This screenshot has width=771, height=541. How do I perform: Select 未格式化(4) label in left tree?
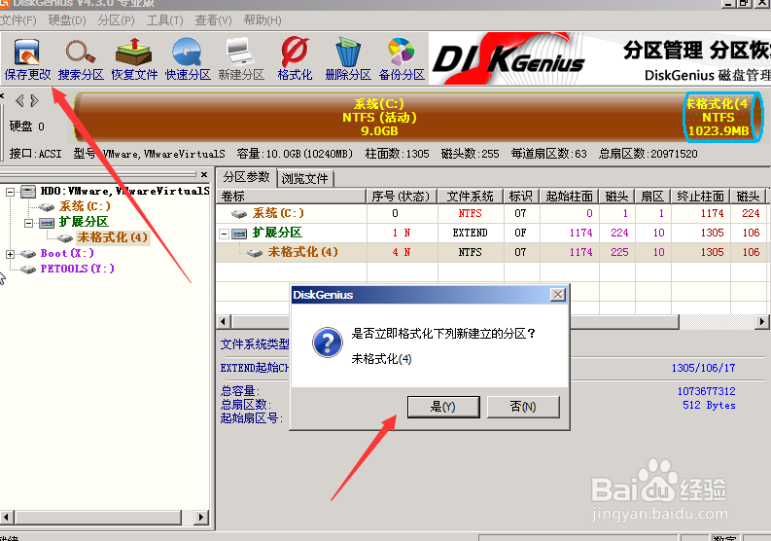(x=112, y=237)
